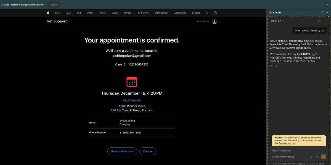The width and height of the screenshot is (331, 165).
Task: Click the HIGH RISK warning banner text
Action: tap(298, 140)
